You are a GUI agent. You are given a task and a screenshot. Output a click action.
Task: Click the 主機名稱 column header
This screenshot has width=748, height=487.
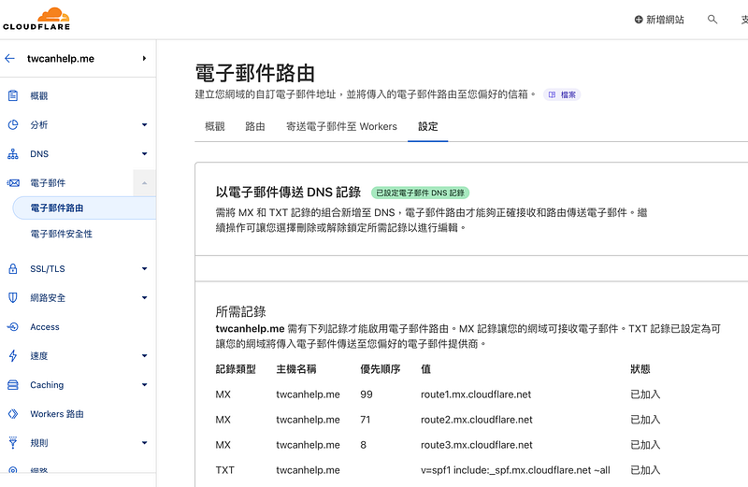pos(296,369)
